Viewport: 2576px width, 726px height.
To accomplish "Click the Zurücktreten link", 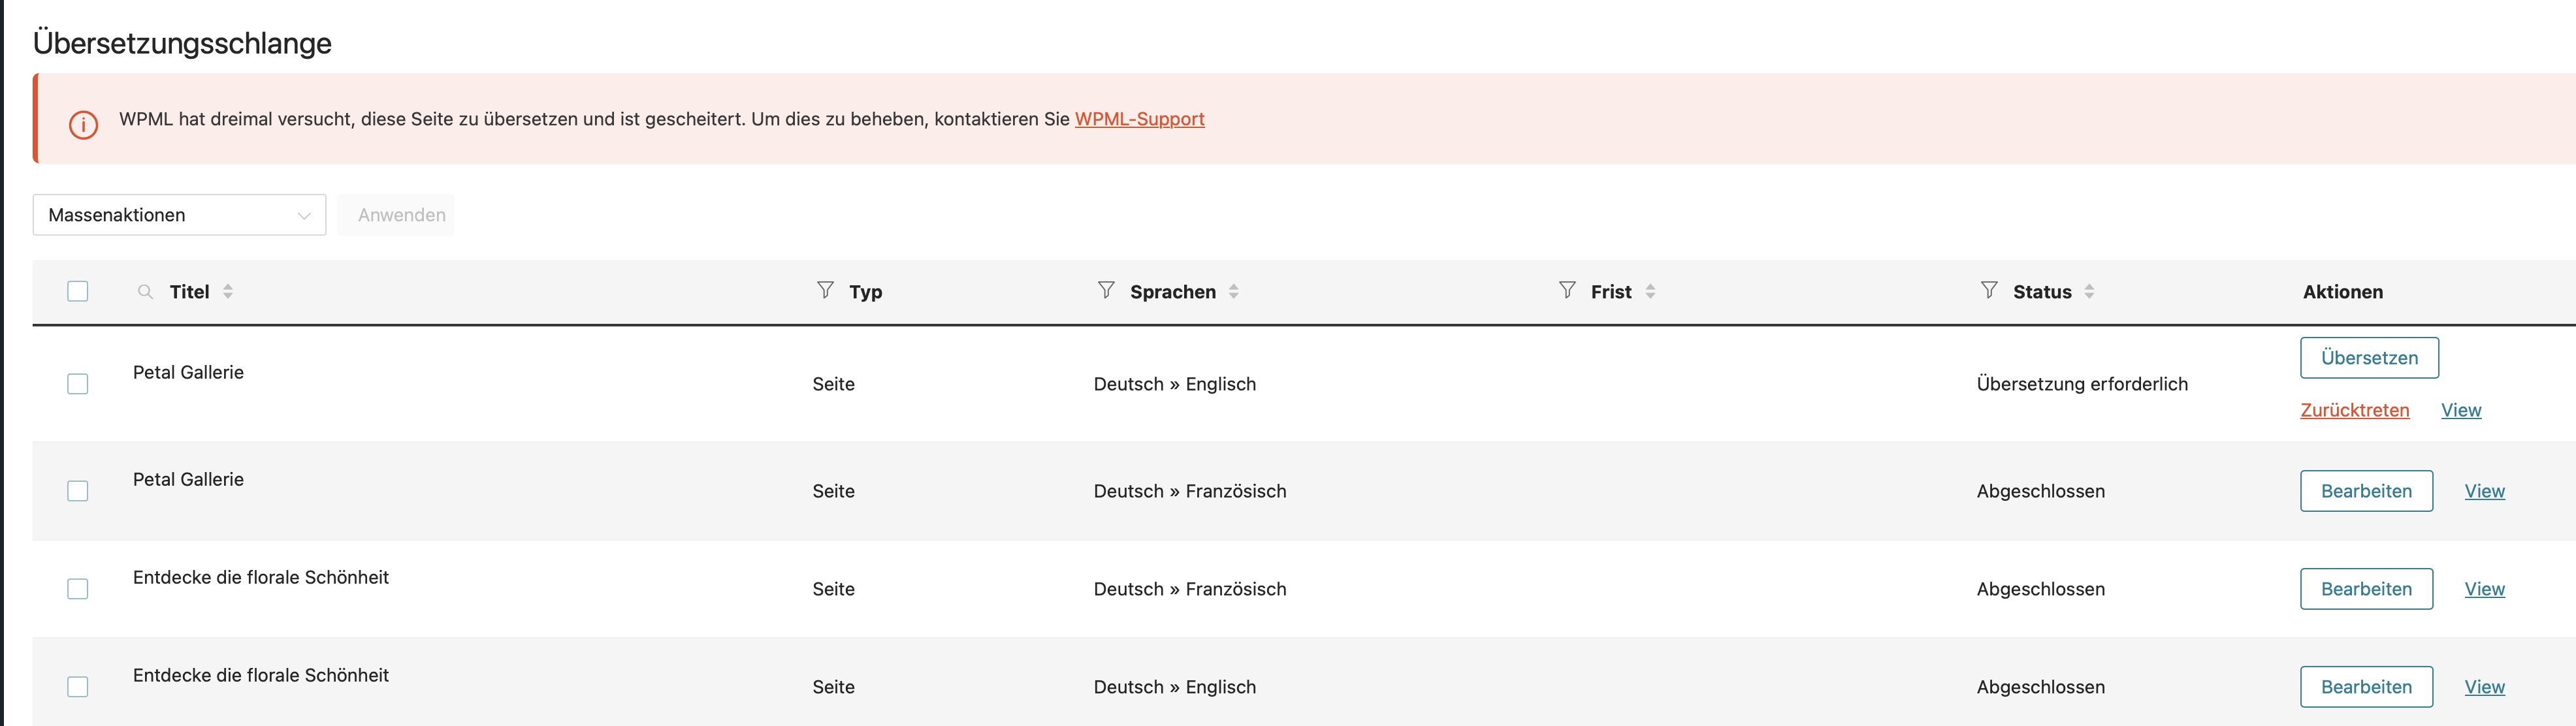I will pos(2354,410).
